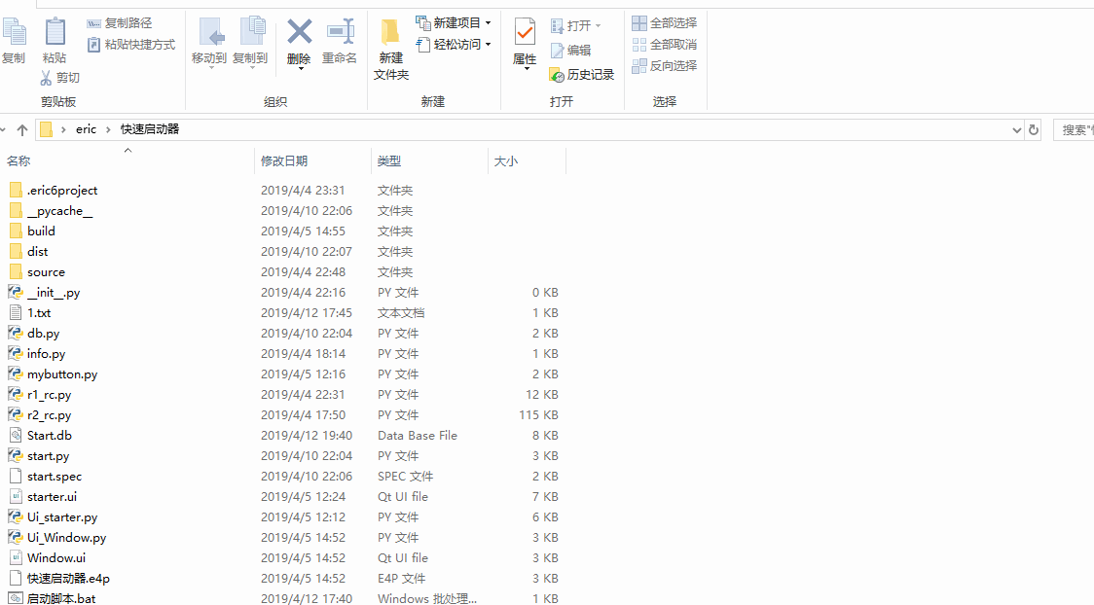1094x605 pixels.
Task: Open the address bar history dropdown
Action: point(1017,128)
